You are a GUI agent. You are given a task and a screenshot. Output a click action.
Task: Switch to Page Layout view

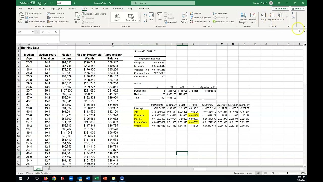click(x=265, y=173)
